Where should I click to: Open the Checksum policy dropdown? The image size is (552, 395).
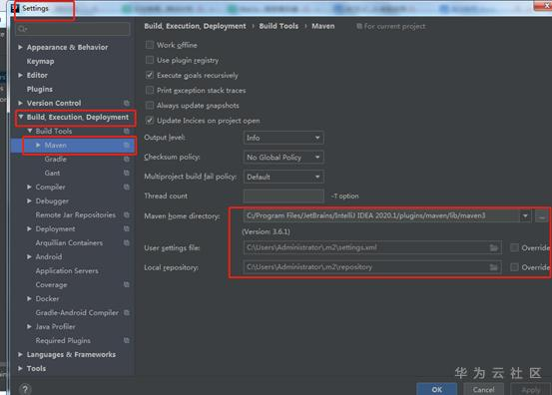[283, 157]
